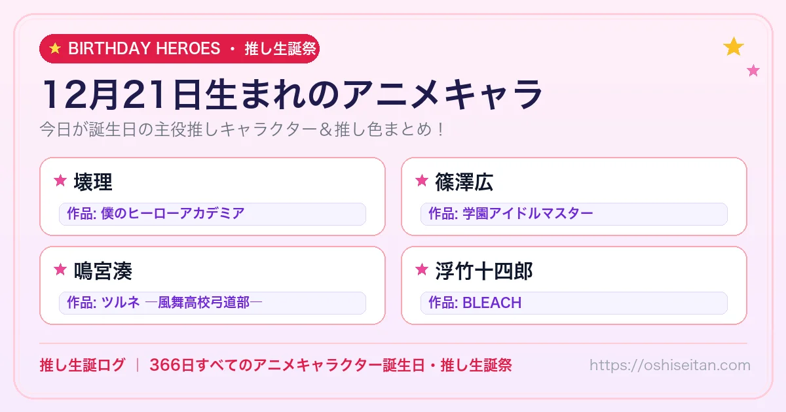
Task: Select the BLEACH work tag
Action: 574,303
